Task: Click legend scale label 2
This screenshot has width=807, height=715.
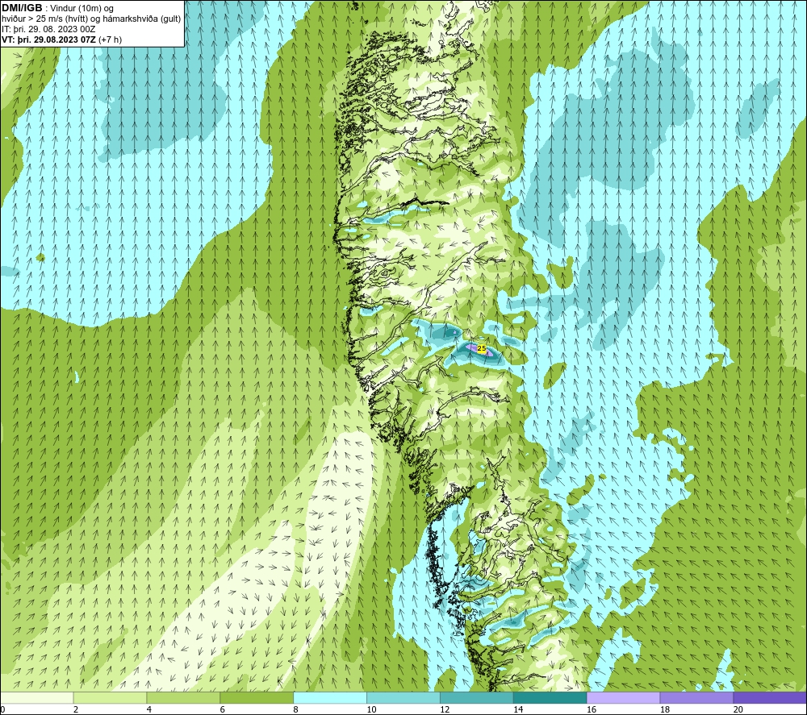Action: pyautogui.click(x=76, y=710)
